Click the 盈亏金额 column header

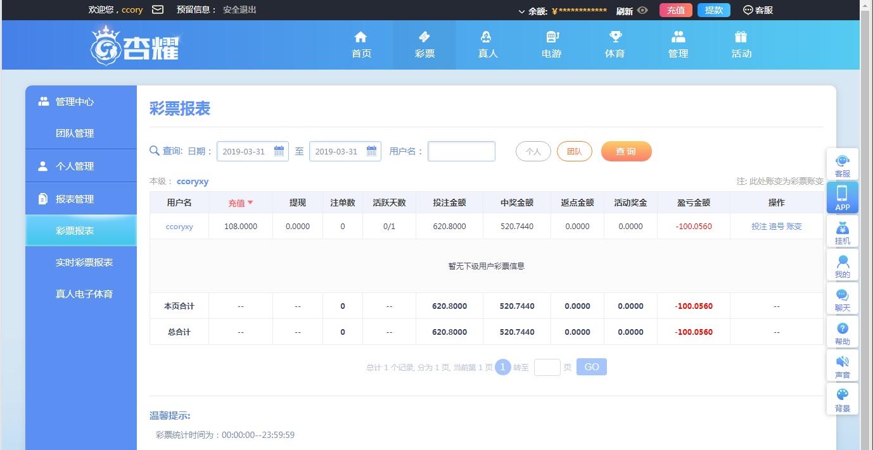pyautogui.click(x=694, y=203)
